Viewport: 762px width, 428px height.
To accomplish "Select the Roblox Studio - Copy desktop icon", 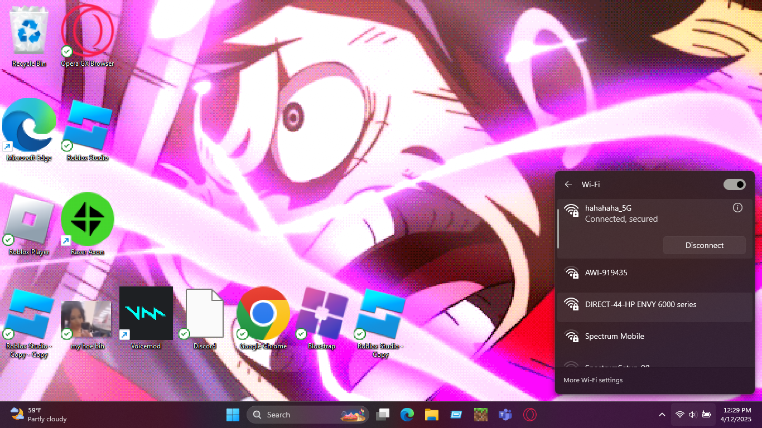I will click(x=380, y=323).
